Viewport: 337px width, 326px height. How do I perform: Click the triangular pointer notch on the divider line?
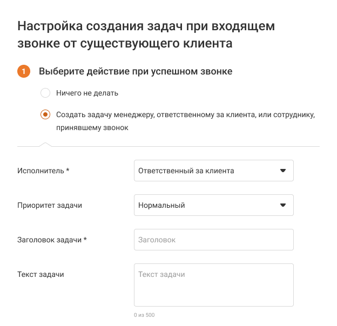click(x=45, y=144)
